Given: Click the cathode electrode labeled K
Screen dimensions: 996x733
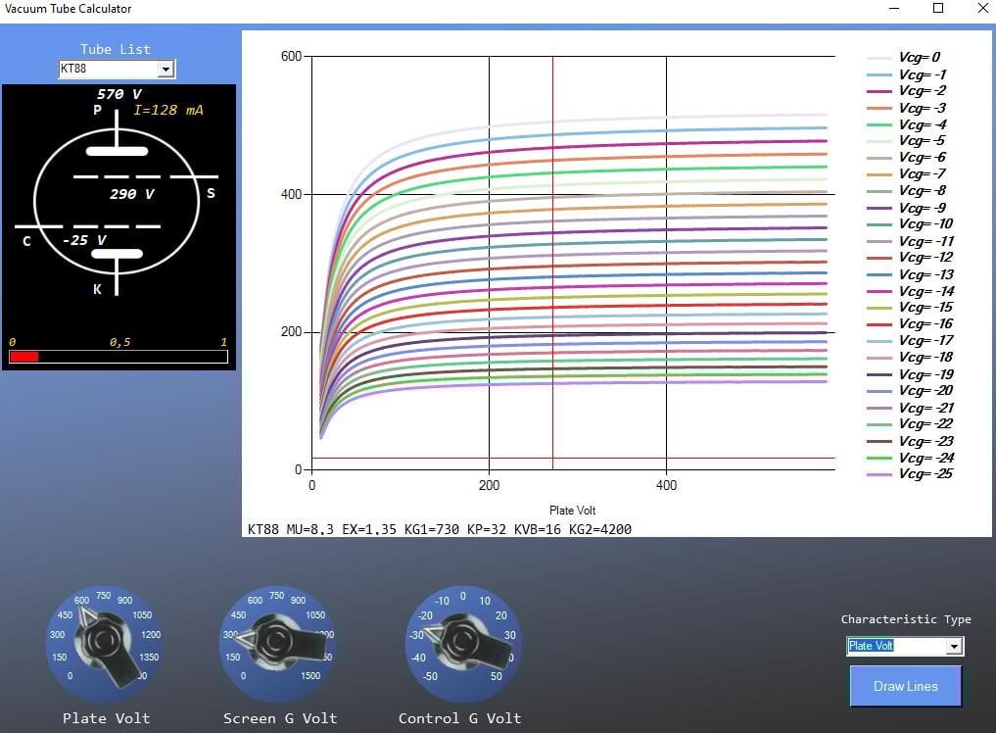Looking at the screenshot, I should point(117,255).
